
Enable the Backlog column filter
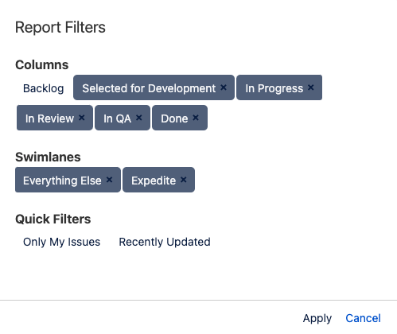(x=44, y=88)
